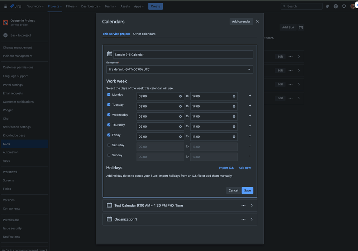This screenshot has width=358, height=251.
Task: Add another time range for Thursday
Action: click(x=250, y=126)
